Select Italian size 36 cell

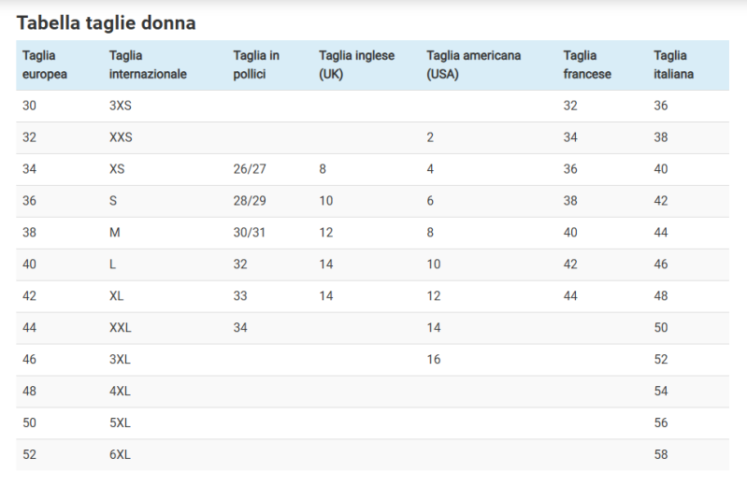[x=661, y=106]
